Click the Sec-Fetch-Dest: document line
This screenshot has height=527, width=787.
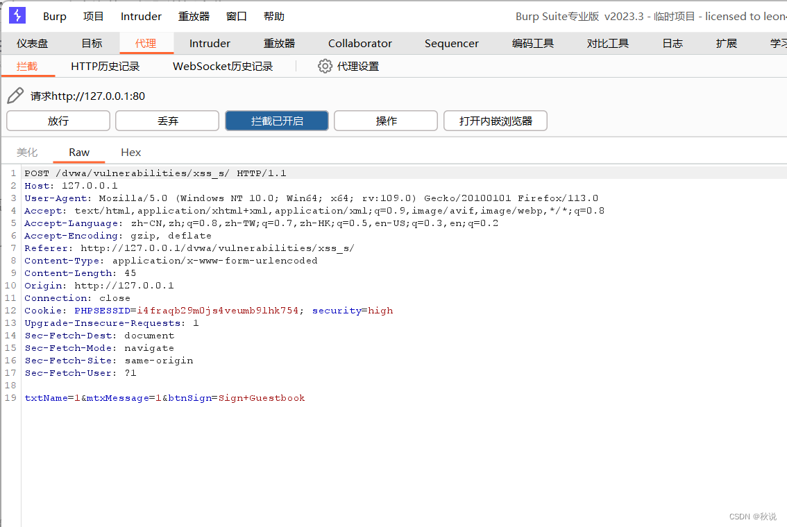click(x=99, y=336)
